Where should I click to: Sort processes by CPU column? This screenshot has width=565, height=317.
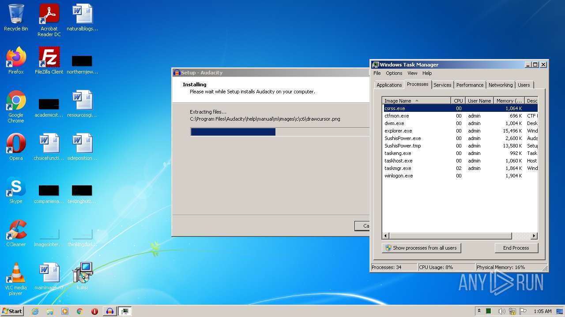tap(458, 101)
